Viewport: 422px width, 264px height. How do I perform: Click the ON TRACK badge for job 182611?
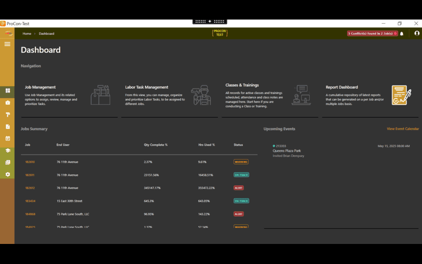(x=241, y=175)
